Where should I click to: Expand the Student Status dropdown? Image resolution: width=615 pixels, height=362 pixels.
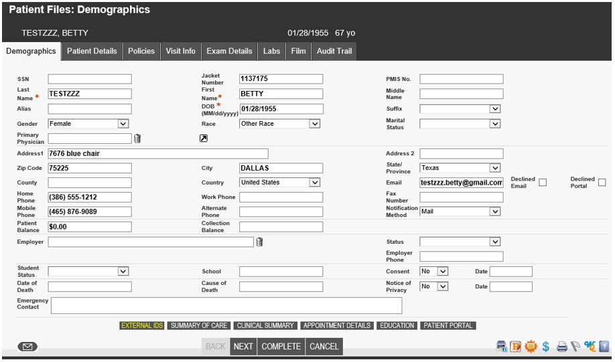click(x=88, y=271)
